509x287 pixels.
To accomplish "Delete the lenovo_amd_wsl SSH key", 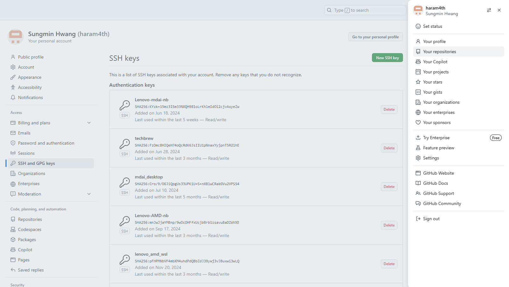I will (x=389, y=264).
